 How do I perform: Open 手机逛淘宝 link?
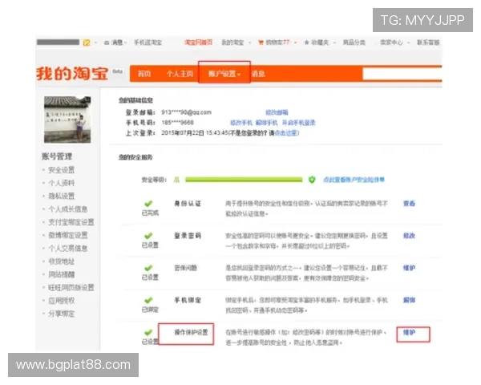pos(148,43)
